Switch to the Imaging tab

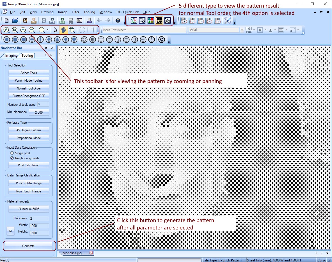tap(11, 56)
